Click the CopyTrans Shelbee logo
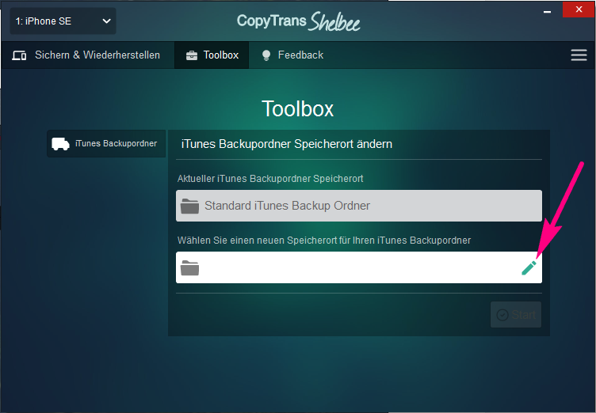Image resolution: width=596 pixels, height=413 pixels. point(298,21)
